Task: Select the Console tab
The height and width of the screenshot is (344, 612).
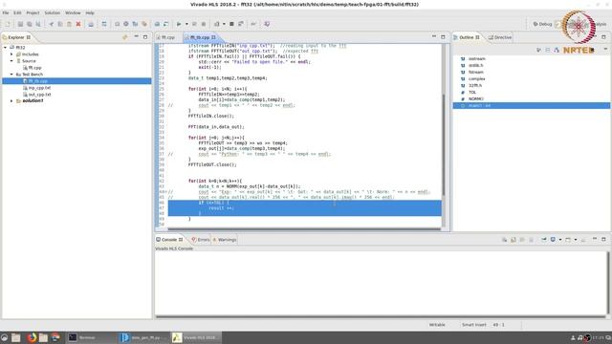Action: (x=169, y=240)
